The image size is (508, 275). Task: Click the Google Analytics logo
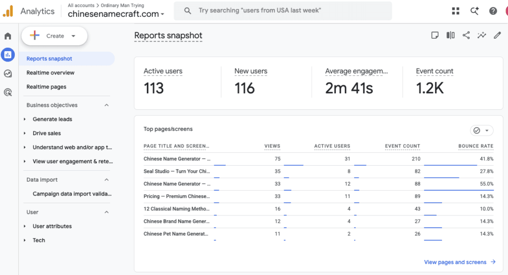click(8, 11)
